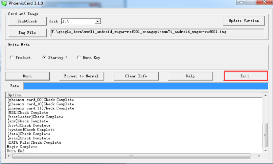Click the Img File button
The image size is (273, 164).
point(27,33)
